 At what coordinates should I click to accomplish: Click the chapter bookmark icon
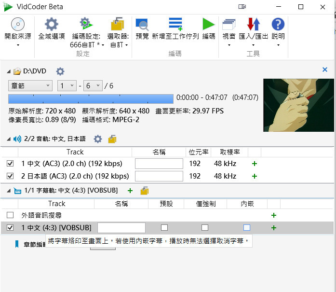[17, 244]
